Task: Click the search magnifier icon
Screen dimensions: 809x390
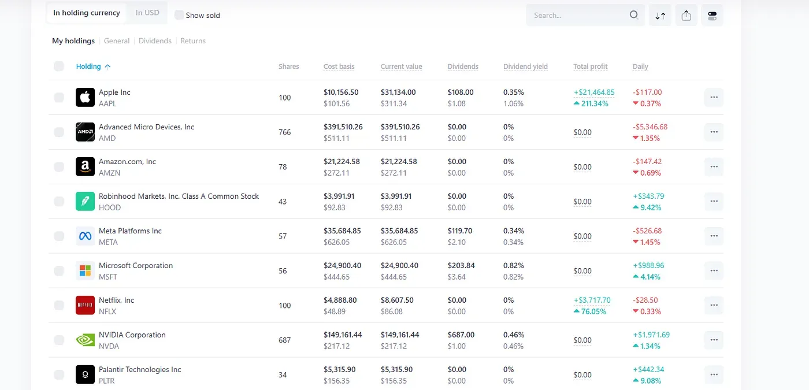Action: [634, 16]
